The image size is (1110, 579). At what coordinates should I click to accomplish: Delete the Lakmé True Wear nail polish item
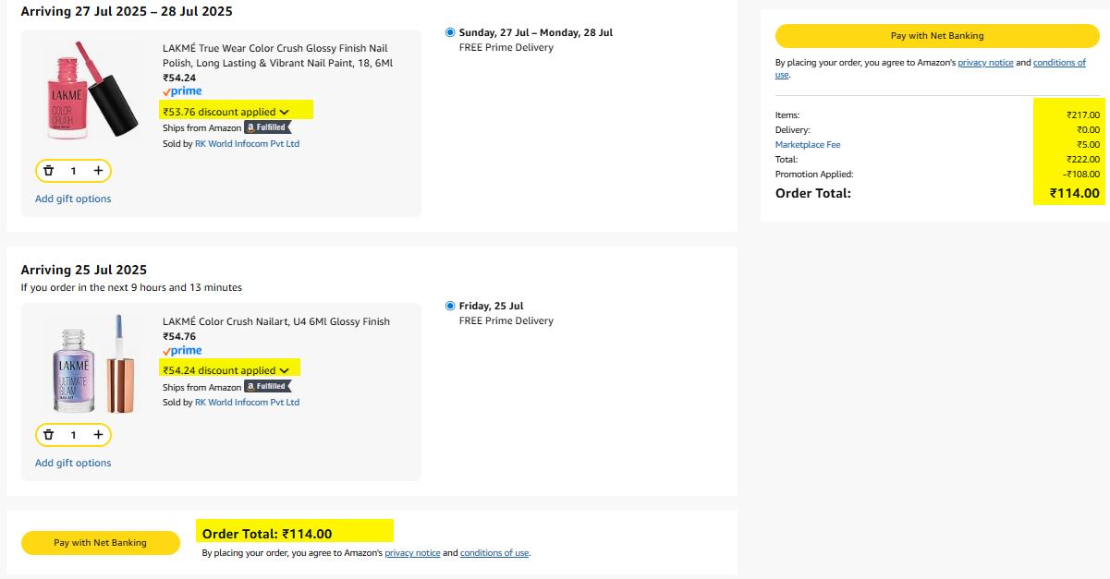49,171
